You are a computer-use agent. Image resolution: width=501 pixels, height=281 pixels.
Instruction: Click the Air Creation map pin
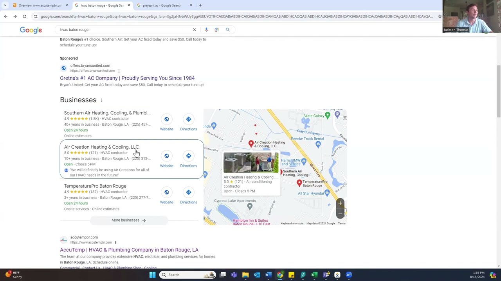[x=251, y=144]
